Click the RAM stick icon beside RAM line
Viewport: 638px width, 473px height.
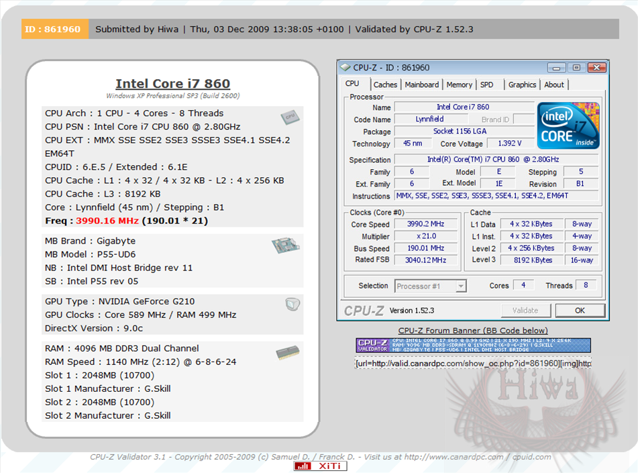pyautogui.click(x=288, y=352)
